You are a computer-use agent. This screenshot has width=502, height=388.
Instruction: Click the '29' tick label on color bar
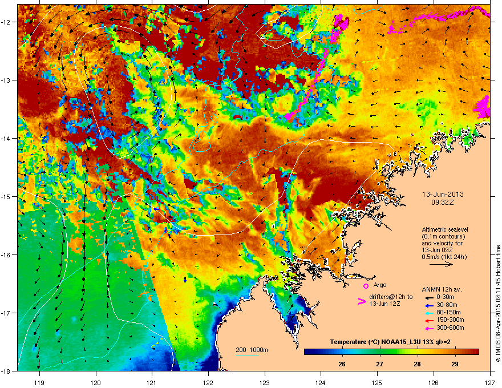coord(455,364)
